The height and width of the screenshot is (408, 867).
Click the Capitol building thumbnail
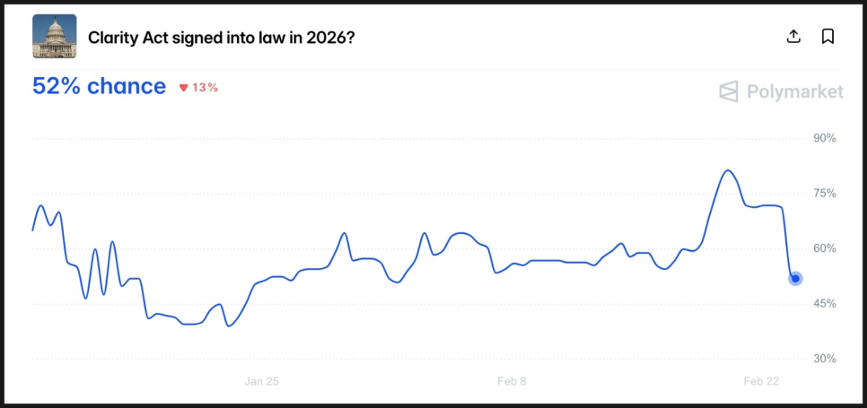55,37
